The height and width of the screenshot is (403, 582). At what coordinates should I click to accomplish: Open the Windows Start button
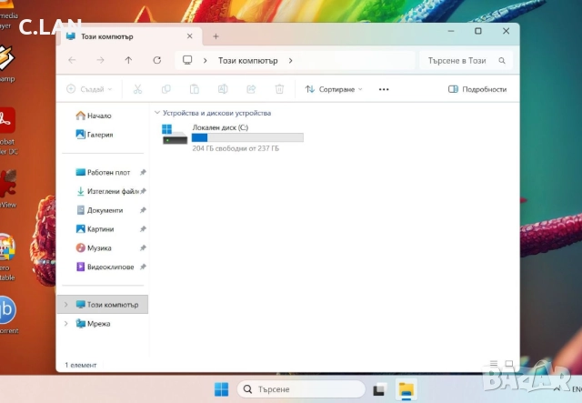[221, 389]
